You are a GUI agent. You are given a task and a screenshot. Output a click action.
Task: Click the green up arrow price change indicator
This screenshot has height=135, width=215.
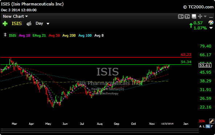[191, 25]
